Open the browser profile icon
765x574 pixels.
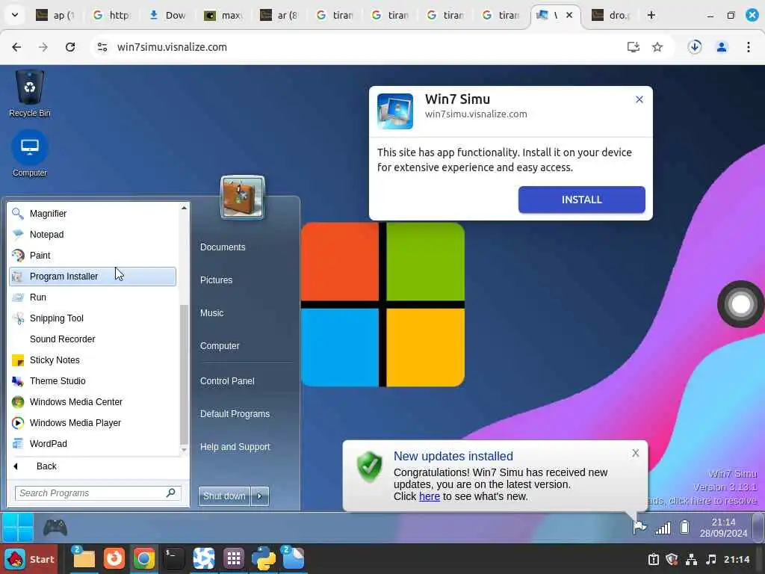pos(722,47)
